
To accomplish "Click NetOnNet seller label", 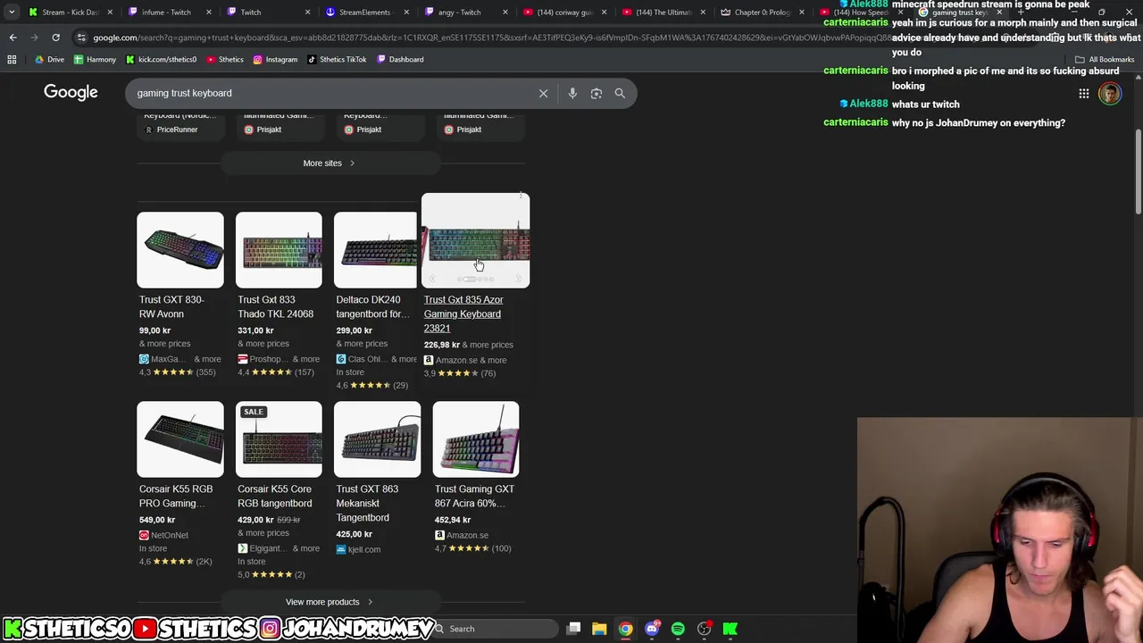I will click(x=170, y=535).
